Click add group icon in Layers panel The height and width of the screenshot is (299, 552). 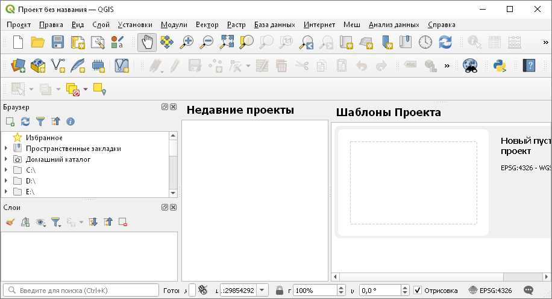25,222
